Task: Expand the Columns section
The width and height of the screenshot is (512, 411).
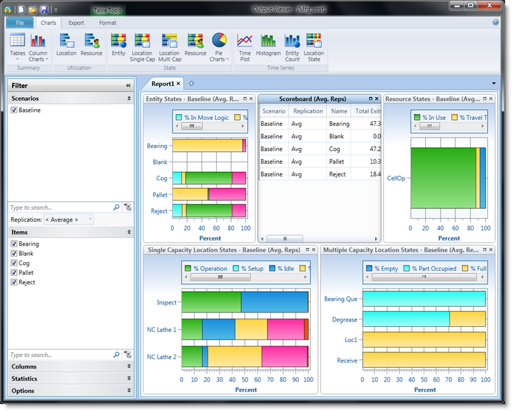Action: 70,367
